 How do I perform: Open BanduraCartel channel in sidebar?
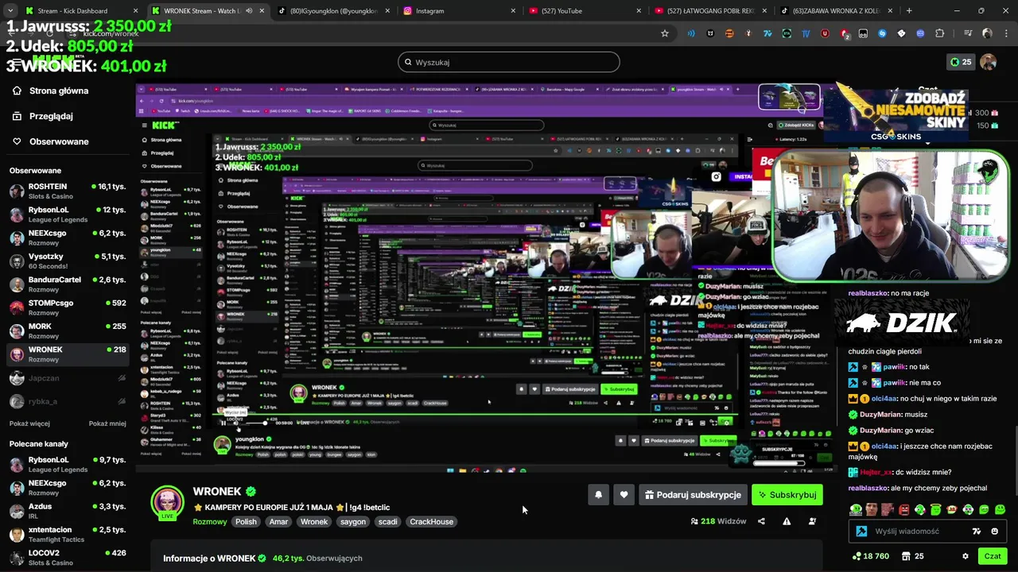coord(68,284)
